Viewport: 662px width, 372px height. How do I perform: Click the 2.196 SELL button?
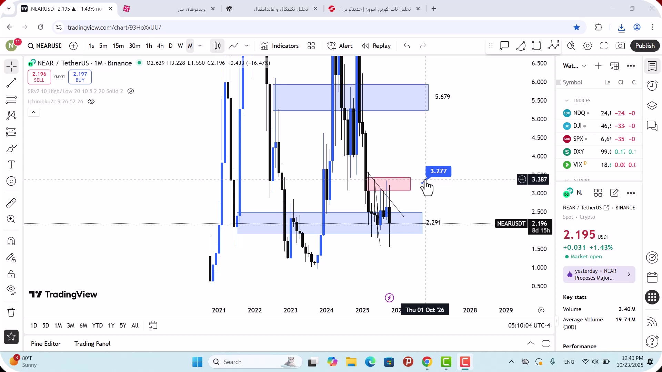[x=39, y=77]
